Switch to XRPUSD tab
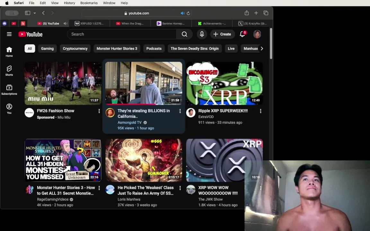 [x=89, y=23]
